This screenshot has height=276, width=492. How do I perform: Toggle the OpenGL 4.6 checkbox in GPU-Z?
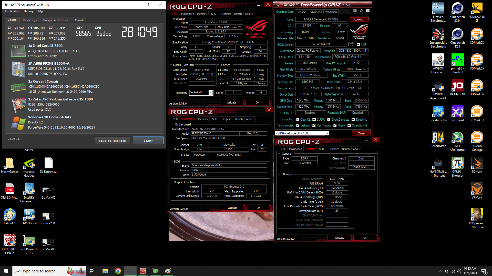tap(349, 125)
